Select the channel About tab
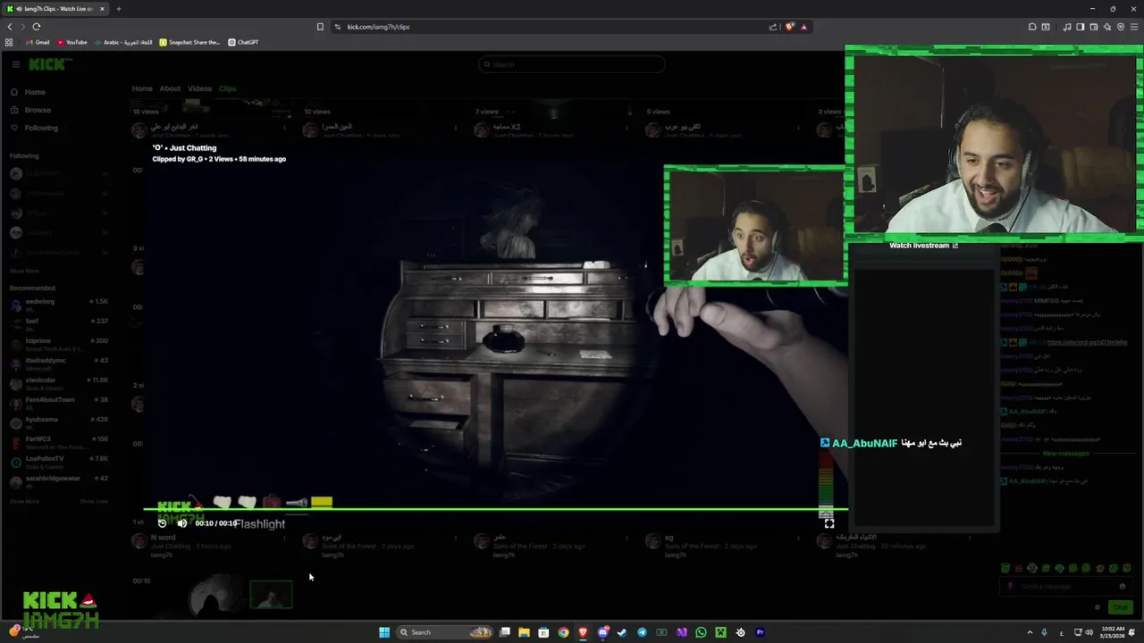Viewport: 1144px width, 643px height. click(170, 88)
